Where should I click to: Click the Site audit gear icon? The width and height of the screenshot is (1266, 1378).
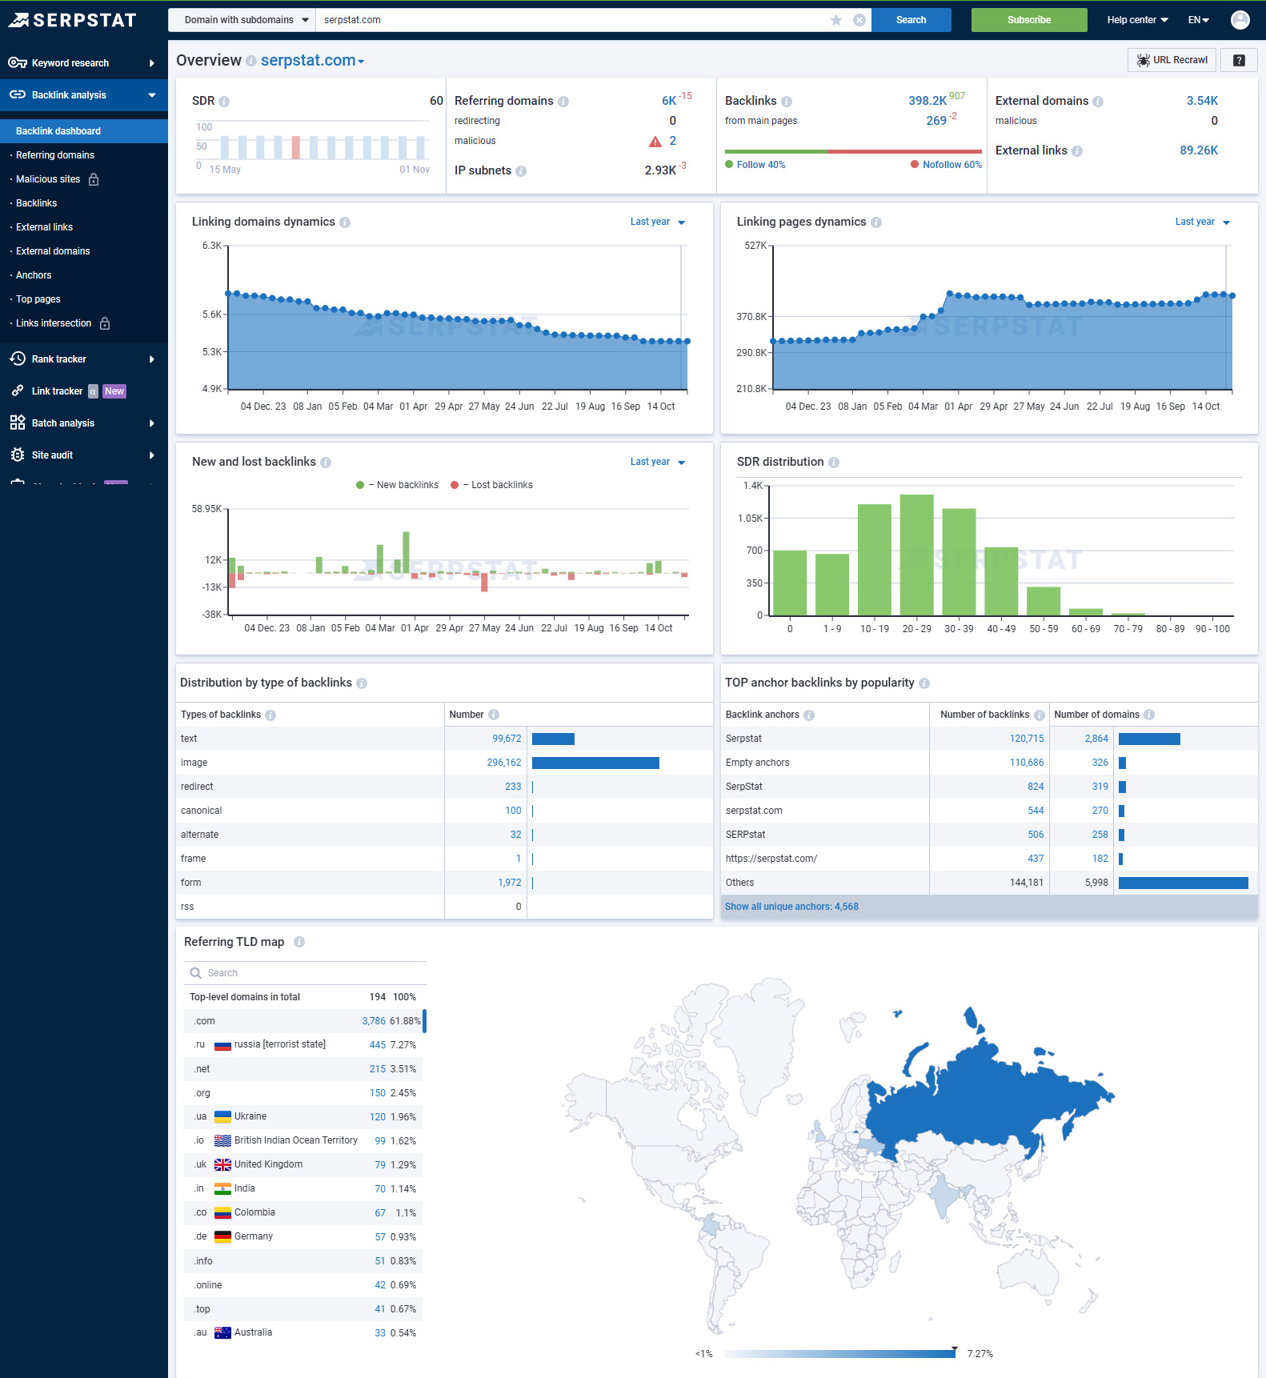coord(18,455)
